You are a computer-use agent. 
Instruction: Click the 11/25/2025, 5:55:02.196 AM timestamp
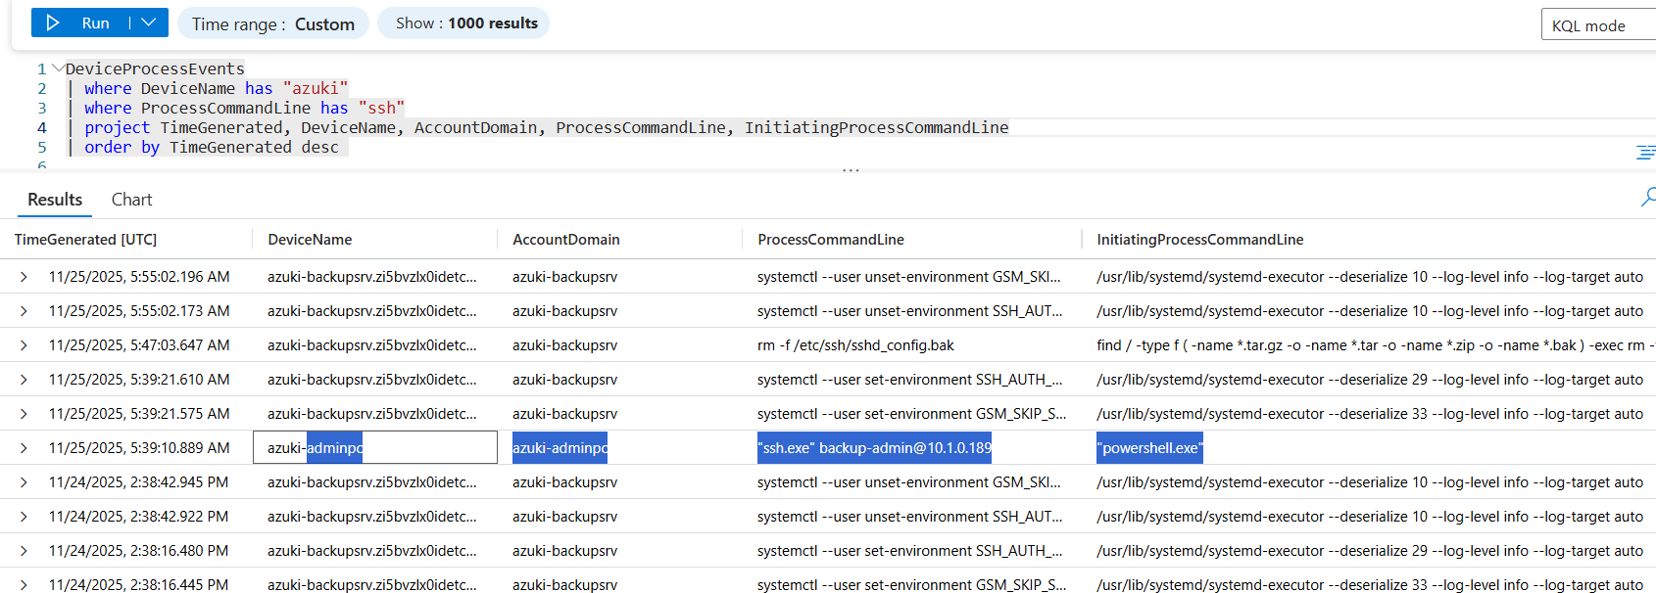(139, 277)
